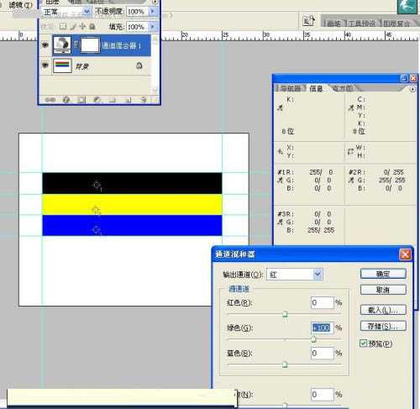Toggle the 预览(P) preview checkbox

click(363, 343)
